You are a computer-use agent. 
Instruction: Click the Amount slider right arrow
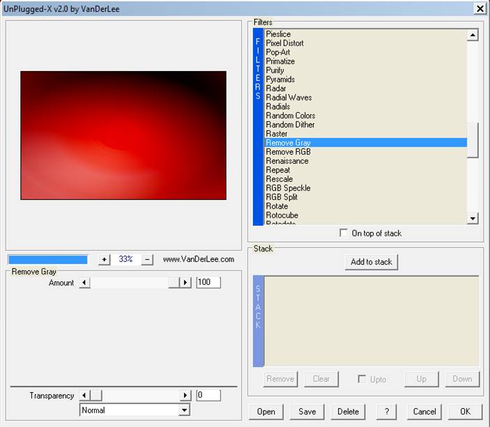(185, 283)
